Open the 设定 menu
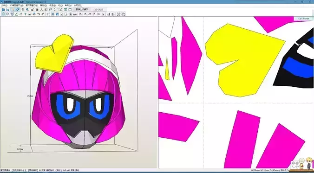 52,6
